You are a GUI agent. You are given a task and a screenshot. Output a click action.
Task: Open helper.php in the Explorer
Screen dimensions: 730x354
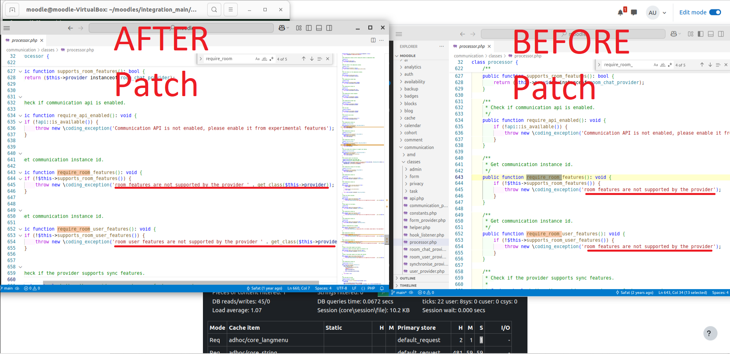(x=420, y=227)
